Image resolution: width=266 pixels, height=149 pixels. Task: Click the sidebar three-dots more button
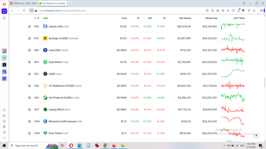4,138
